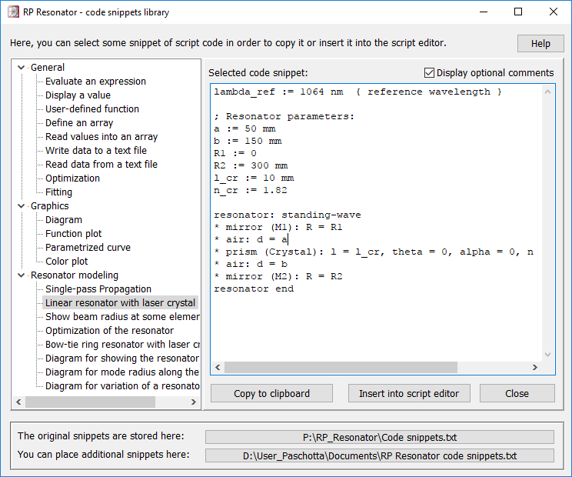The height and width of the screenshot is (477, 572).
Task: Click the 'Resonator modeling' category label
Action: (x=75, y=275)
